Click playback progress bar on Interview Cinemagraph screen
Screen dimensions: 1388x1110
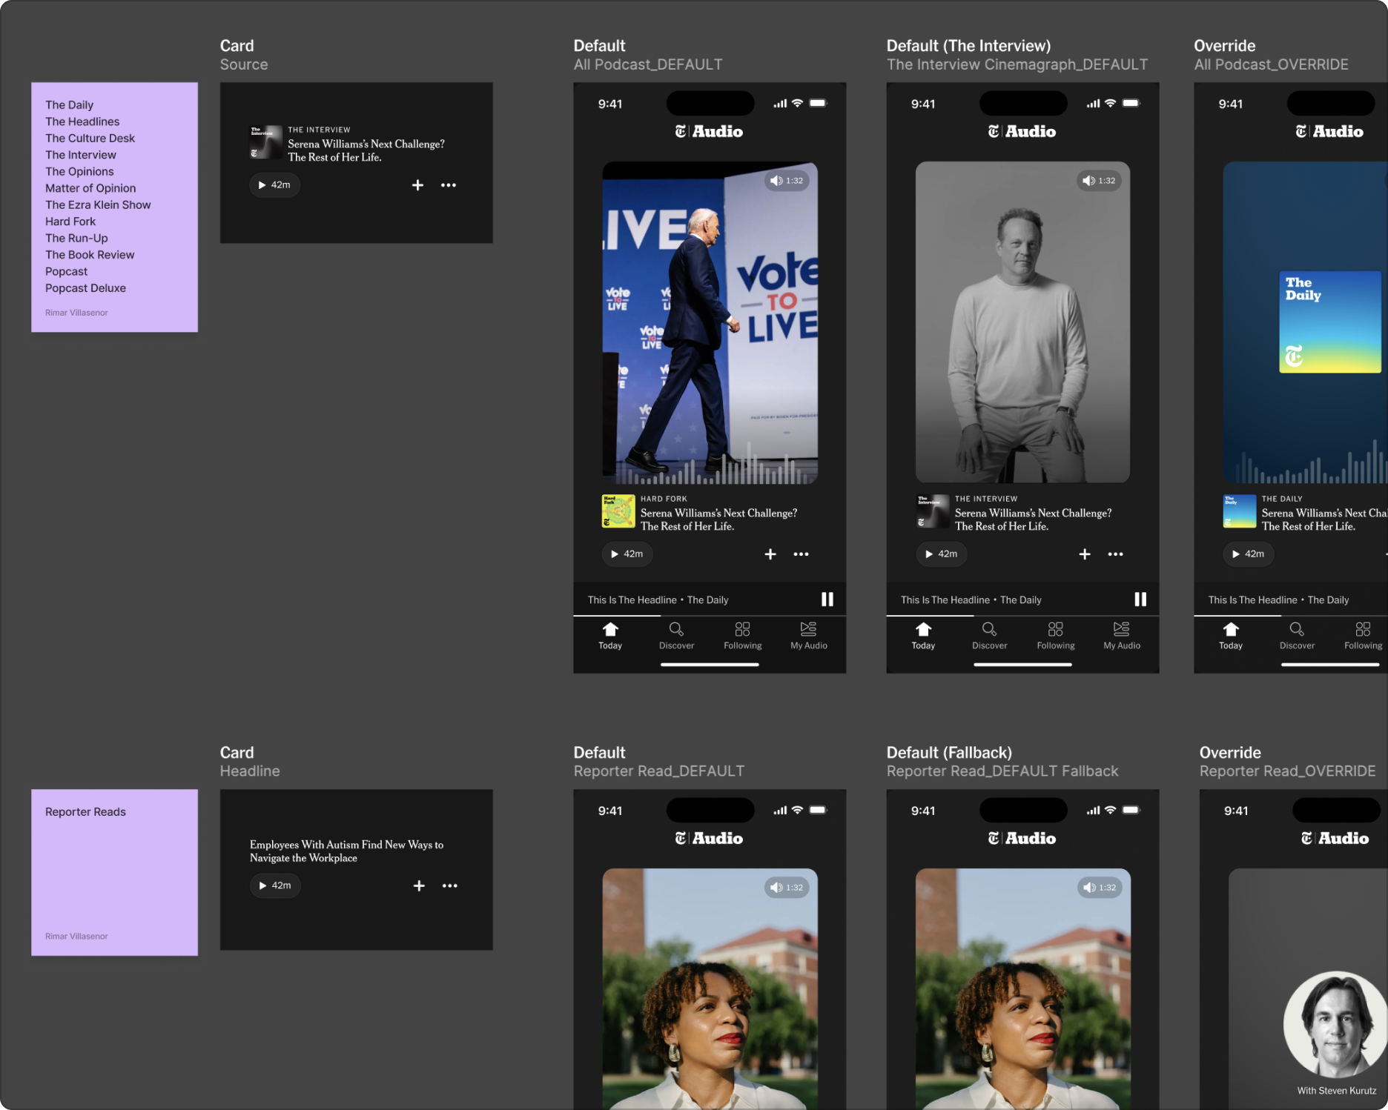[1022, 616]
